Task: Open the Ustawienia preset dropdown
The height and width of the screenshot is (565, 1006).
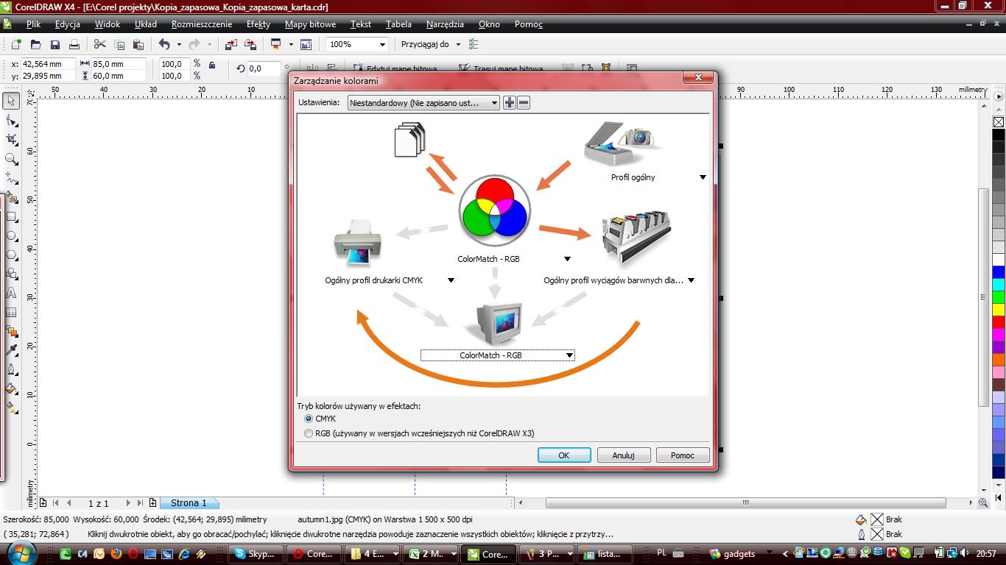Action: click(423, 103)
